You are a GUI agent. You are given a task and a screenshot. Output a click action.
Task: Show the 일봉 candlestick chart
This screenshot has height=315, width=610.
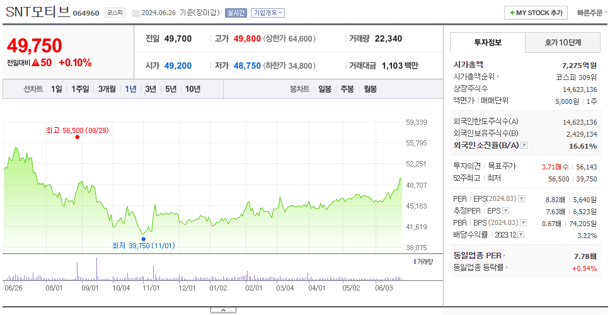[325, 89]
